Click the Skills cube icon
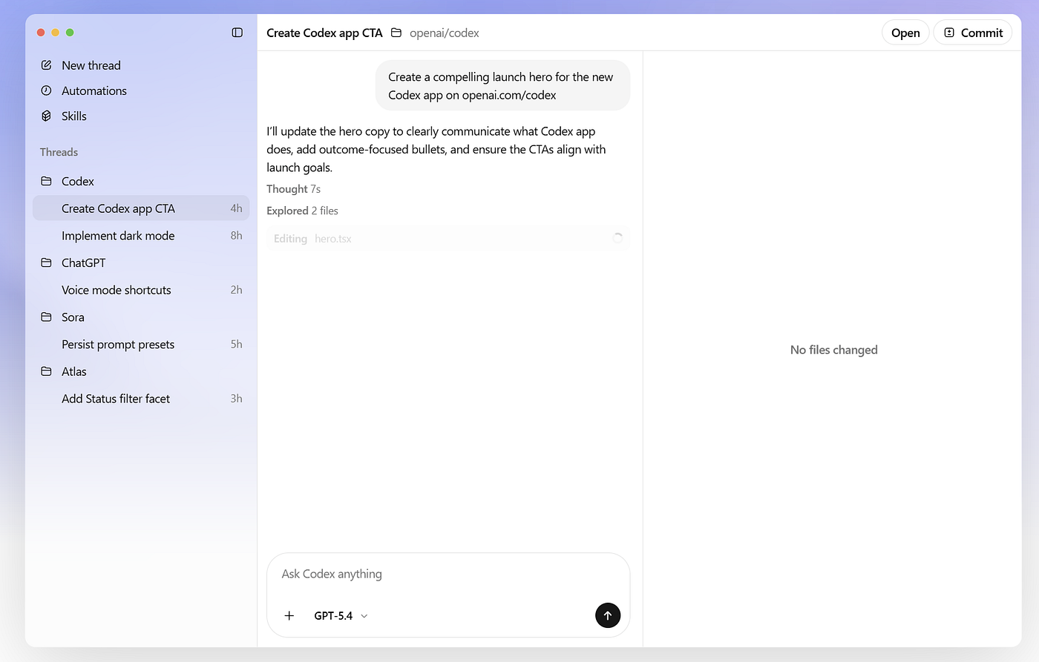The width and height of the screenshot is (1039, 662). coord(46,116)
